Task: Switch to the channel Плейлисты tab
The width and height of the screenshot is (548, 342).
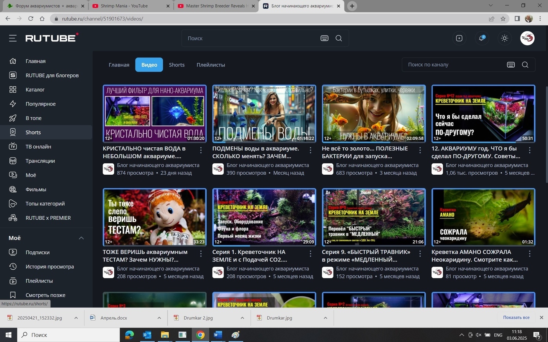Action: coord(211,65)
